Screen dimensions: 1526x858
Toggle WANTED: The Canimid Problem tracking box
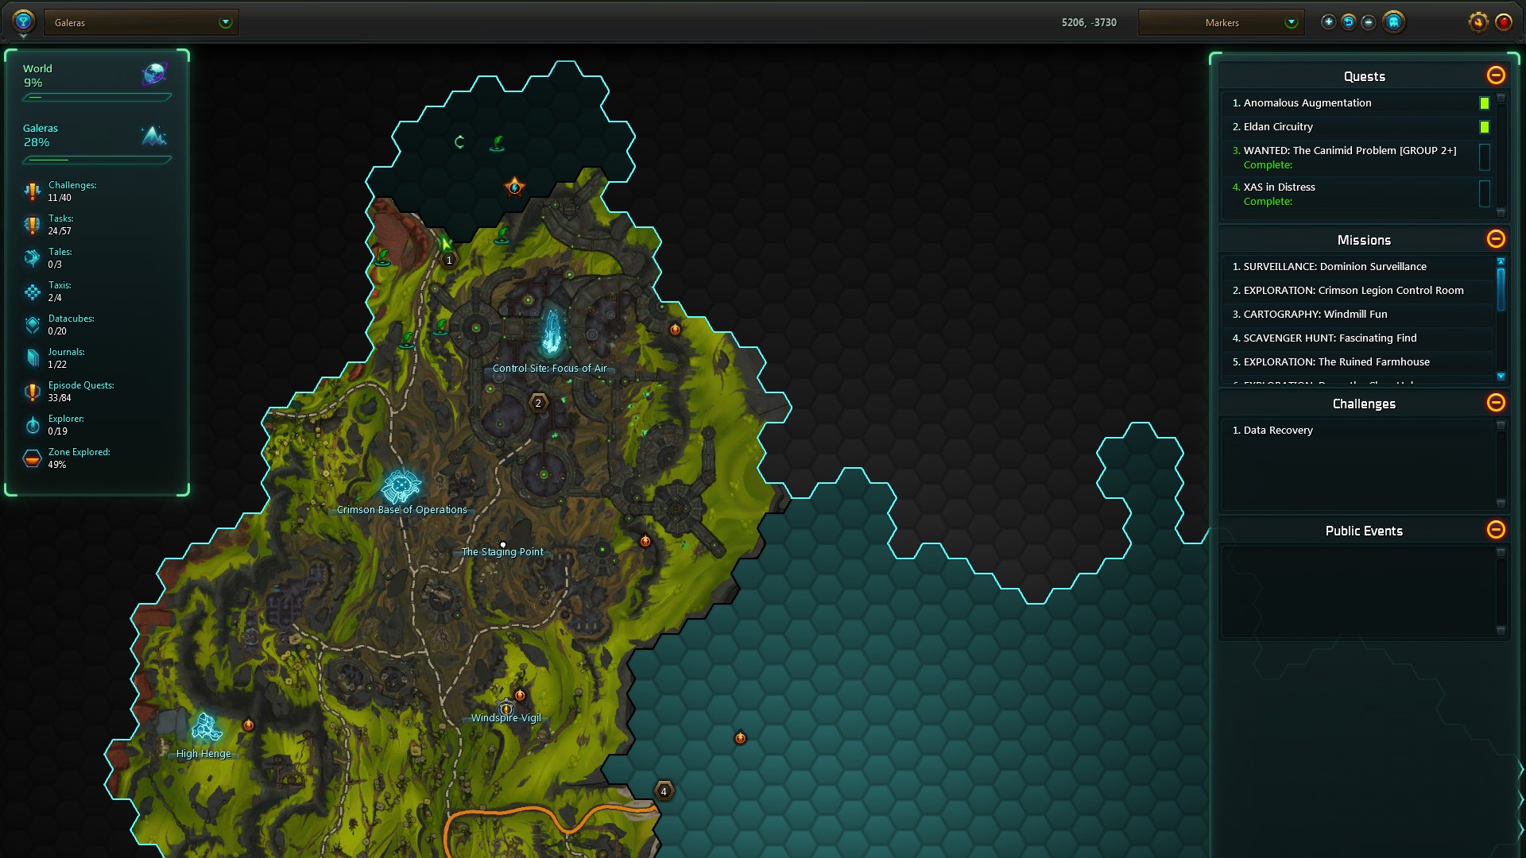[x=1484, y=157]
